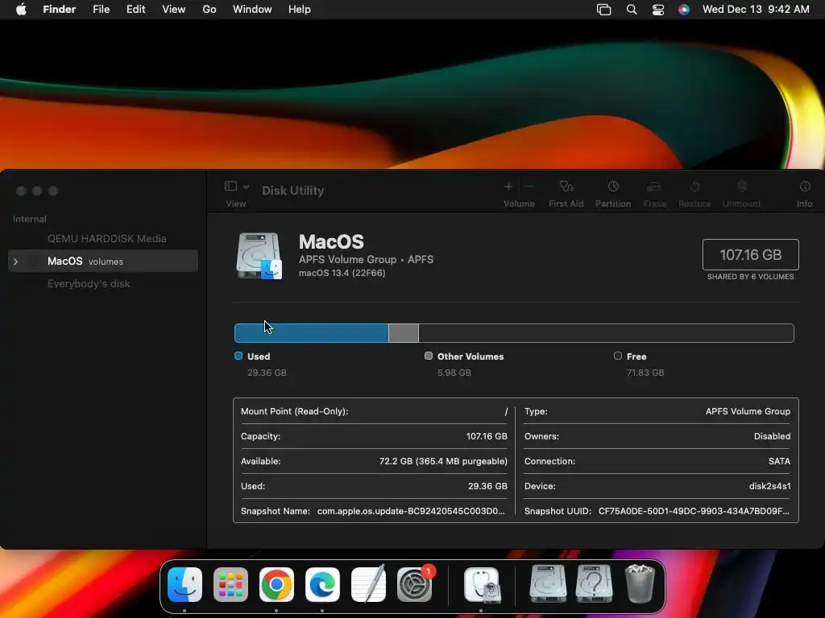Open TextEdit from the Dock
825x618 pixels.
pos(368,584)
